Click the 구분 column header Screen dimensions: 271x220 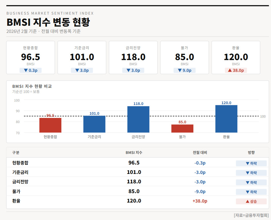[16, 152]
